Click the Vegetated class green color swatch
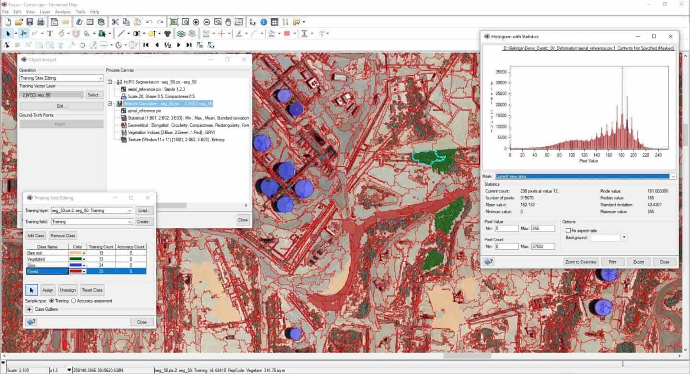The height and width of the screenshot is (374, 690). click(76, 259)
